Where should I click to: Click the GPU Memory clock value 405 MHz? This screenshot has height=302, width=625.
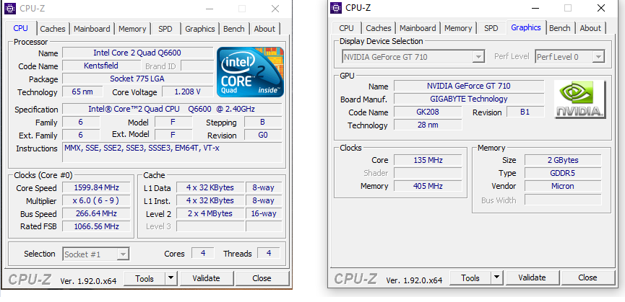428,186
